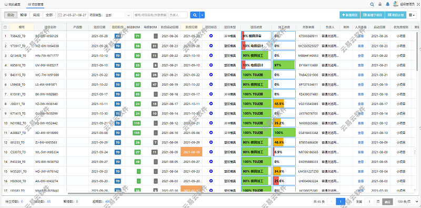Click the 97% 加工进度 bar of K85616_T0

pos(284,65)
